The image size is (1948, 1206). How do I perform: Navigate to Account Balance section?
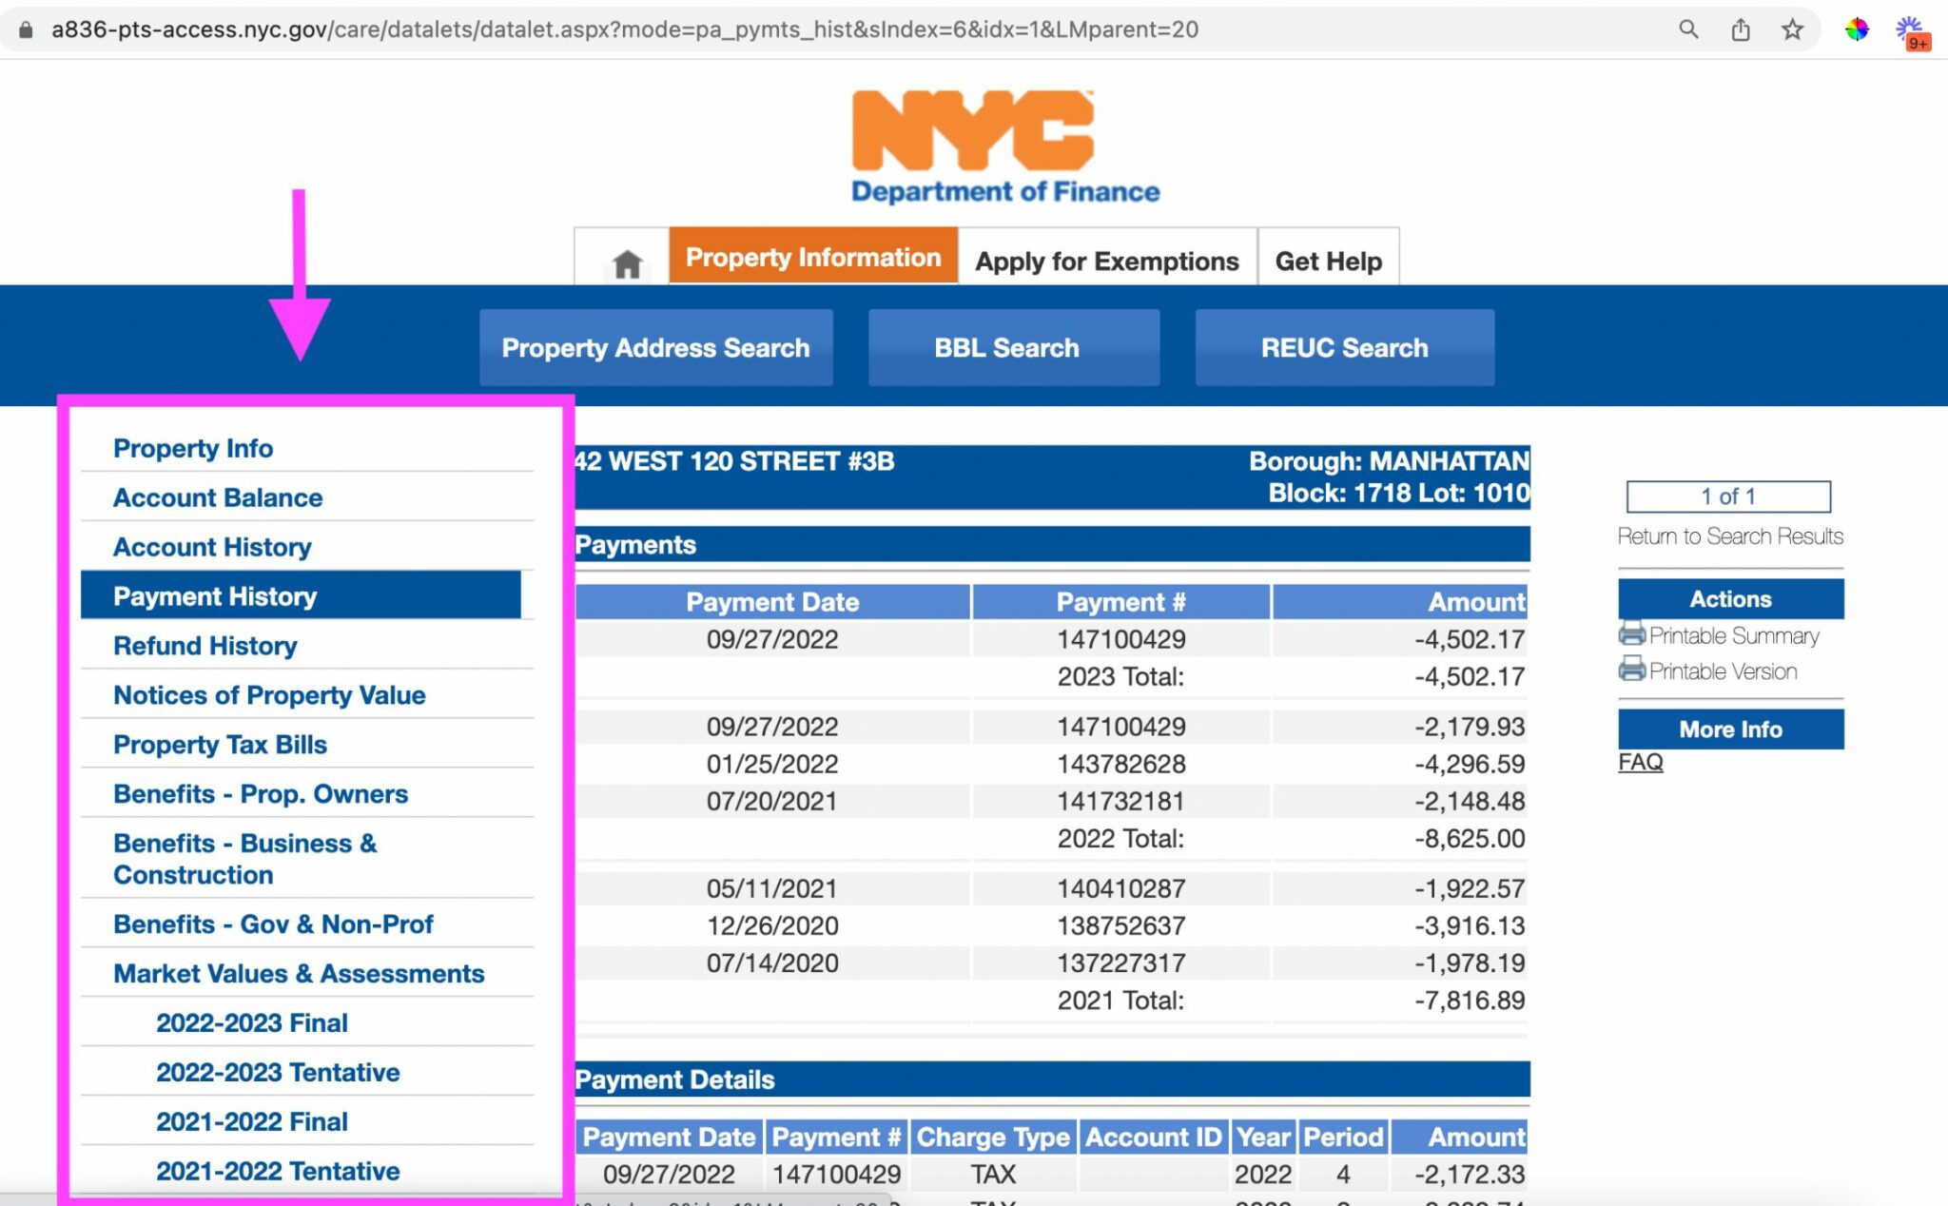(217, 496)
